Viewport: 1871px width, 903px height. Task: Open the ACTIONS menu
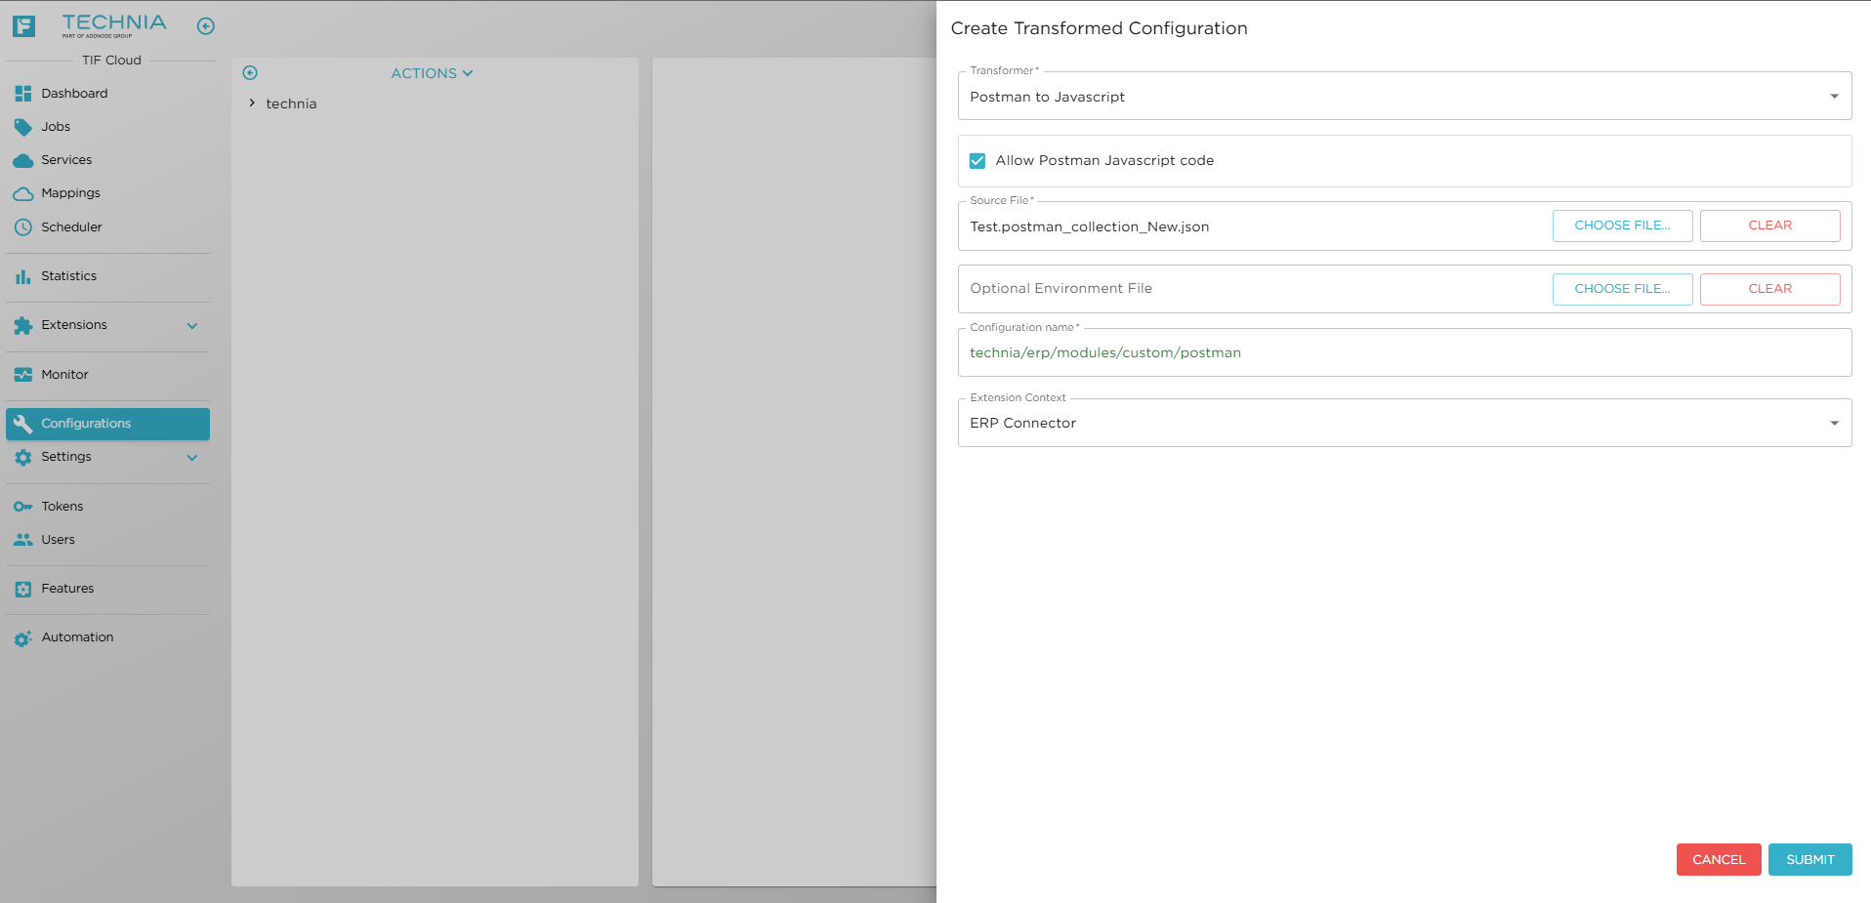click(432, 73)
